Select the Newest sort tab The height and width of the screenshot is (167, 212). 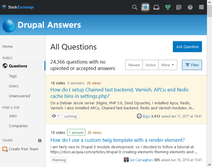coord(134,65)
